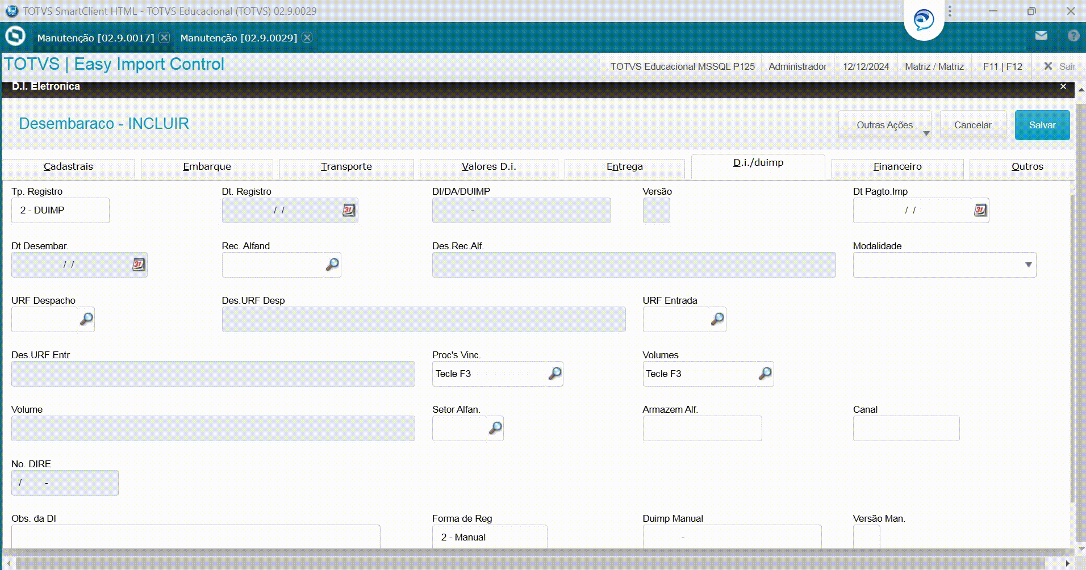Click the TOTVS logo menu icon
Image resolution: width=1086 pixels, height=570 pixels.
[15, 36]
